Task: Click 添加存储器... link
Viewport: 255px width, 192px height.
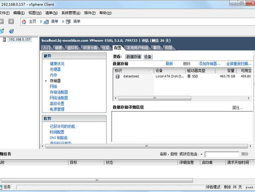Action: click(x=210, y=64)
